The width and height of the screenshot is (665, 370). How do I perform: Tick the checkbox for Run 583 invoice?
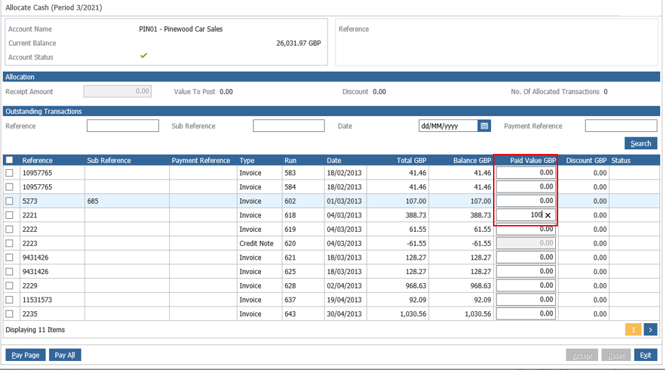(10, 173)
